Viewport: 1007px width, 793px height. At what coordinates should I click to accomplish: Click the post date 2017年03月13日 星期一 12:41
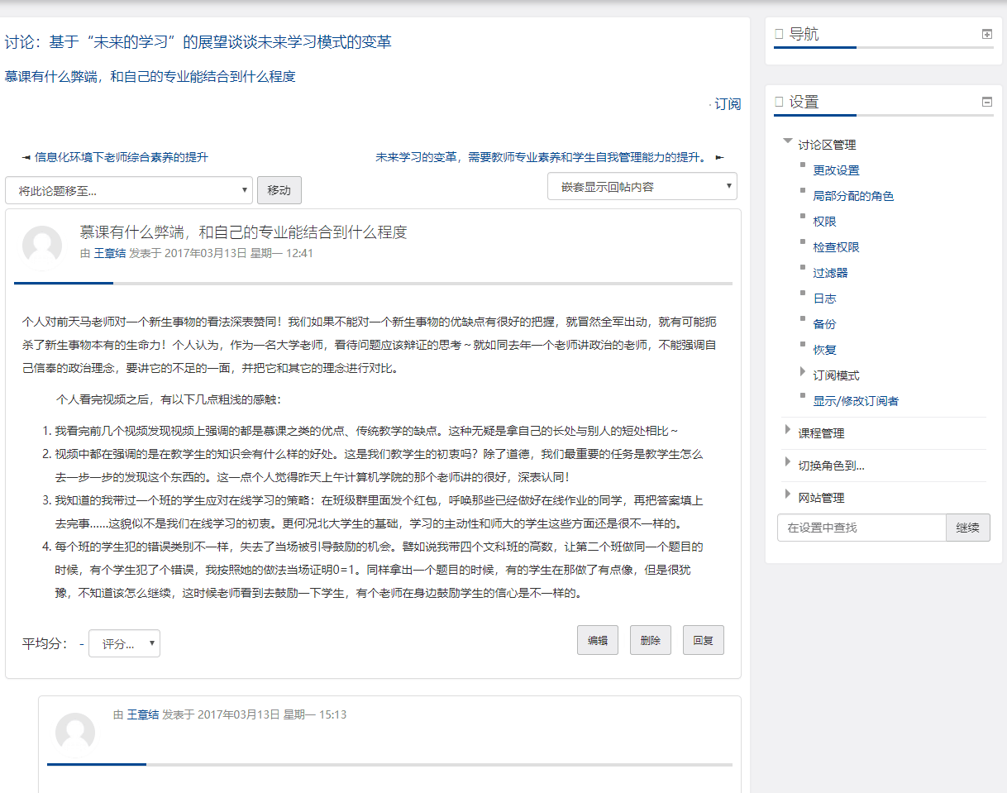tap(239, 253)
